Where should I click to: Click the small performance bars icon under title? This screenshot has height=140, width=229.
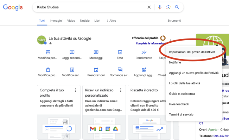[50, 43]
